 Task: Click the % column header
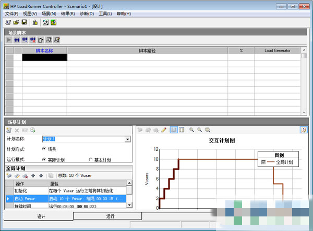click(241, 50)
